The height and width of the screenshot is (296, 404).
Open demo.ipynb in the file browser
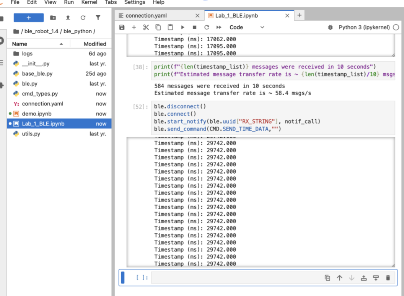37,114
